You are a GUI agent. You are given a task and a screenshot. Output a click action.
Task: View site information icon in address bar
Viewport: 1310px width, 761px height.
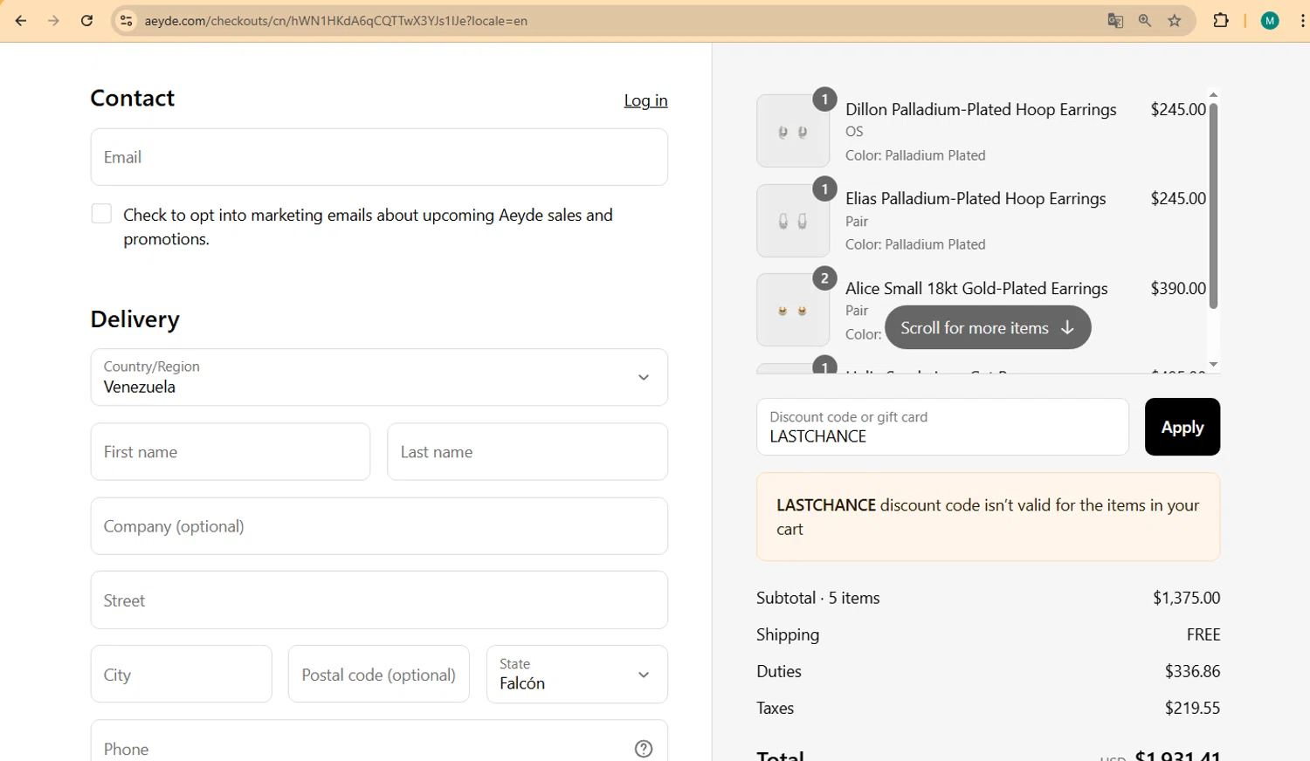pyautogui.click(x=127, y=21)
